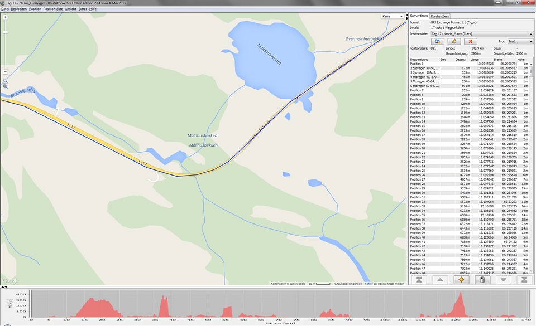Open the Bearbeiten menu

tap(18, 9)
